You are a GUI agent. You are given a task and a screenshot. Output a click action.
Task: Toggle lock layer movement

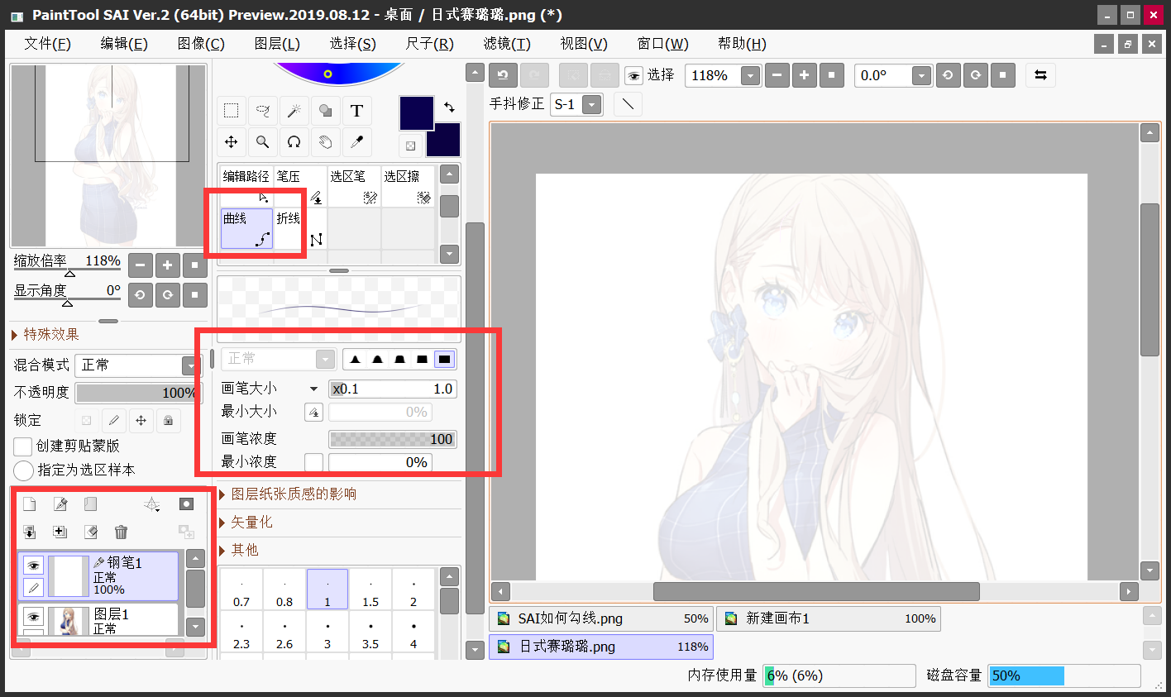141,420
